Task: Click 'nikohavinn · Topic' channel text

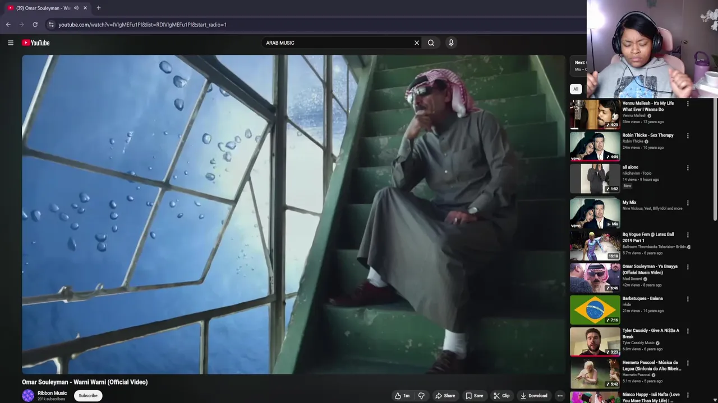Action: point(637,174)
